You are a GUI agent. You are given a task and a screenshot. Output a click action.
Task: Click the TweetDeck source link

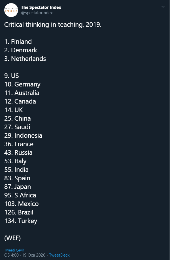(x=59, y=255)
